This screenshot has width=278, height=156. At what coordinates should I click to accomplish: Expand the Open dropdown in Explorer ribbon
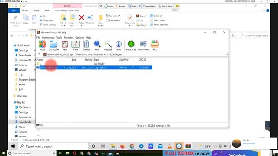(x=142, y=16)
